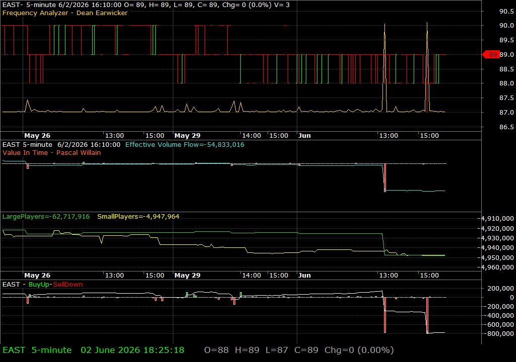This screenshot has height=362, width=516.
Task: Click 'May 29' date on the top time axis
Action: point(187,136)
